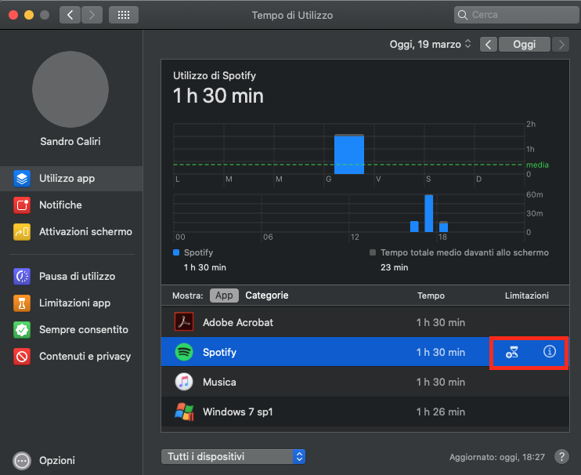The height and width of the screenshot is (475, 581).
Task: Show all preferences grid button
Action: click(x=124, y=15)
